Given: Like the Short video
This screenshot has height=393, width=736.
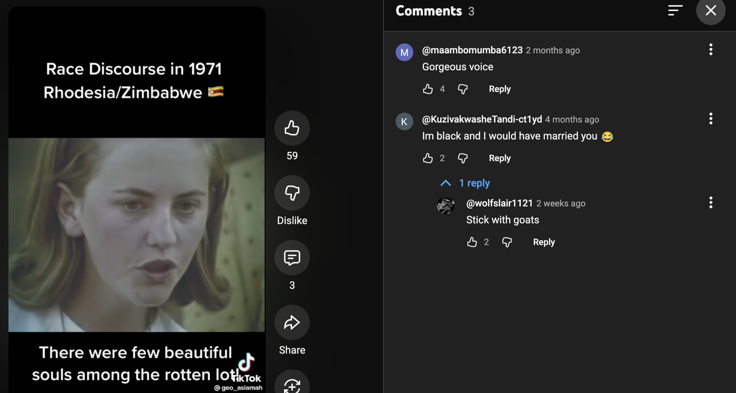Looking at the screenshot, I should [x=292, y=128].
